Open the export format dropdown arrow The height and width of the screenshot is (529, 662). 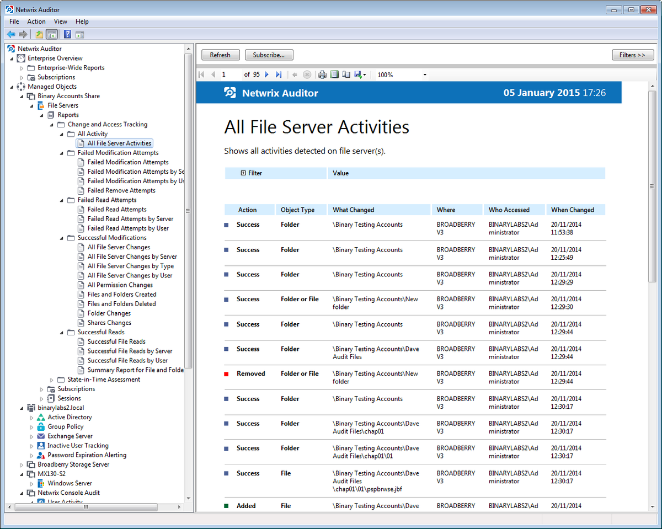(365, 74)
